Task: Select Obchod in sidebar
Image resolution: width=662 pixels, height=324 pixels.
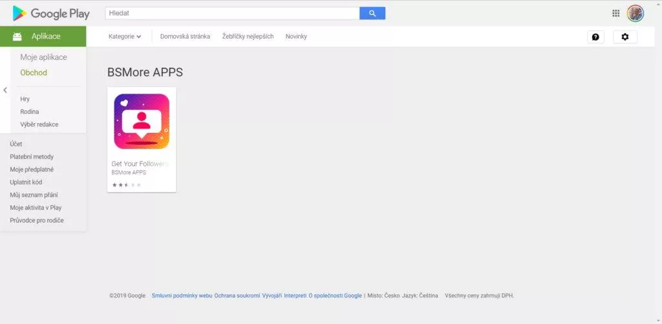Action: [x=34, y=72]
